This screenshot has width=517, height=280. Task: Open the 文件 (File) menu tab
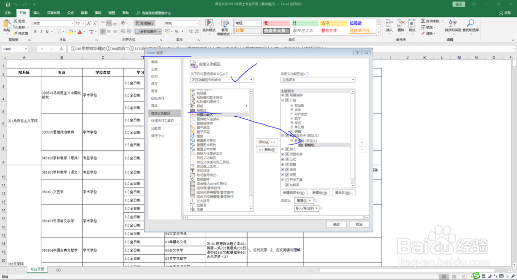pyautogui.click(x=8, y=13)
